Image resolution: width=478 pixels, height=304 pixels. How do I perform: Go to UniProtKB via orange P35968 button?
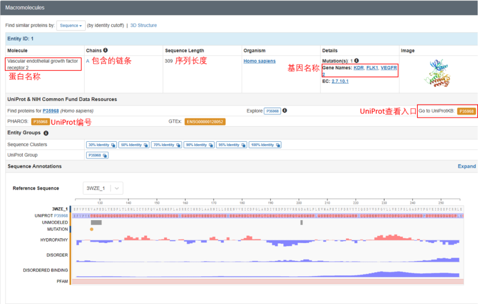click(466, 111)
